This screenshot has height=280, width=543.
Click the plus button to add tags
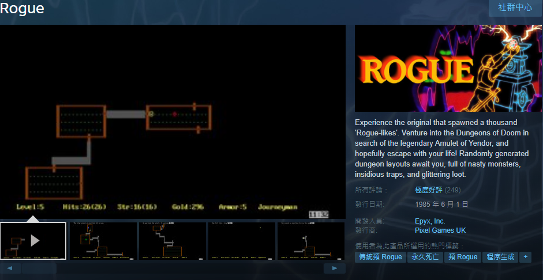tap(525, 257)
